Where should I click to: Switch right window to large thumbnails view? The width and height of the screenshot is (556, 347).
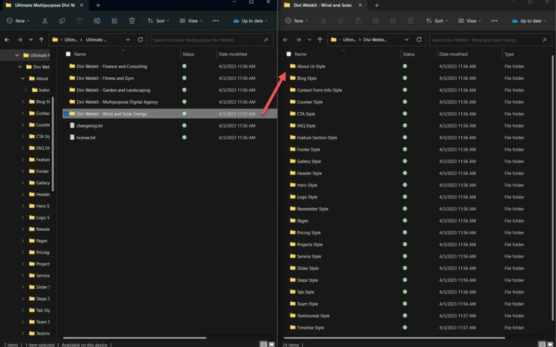pyautogui.click(x=550, y=344)
